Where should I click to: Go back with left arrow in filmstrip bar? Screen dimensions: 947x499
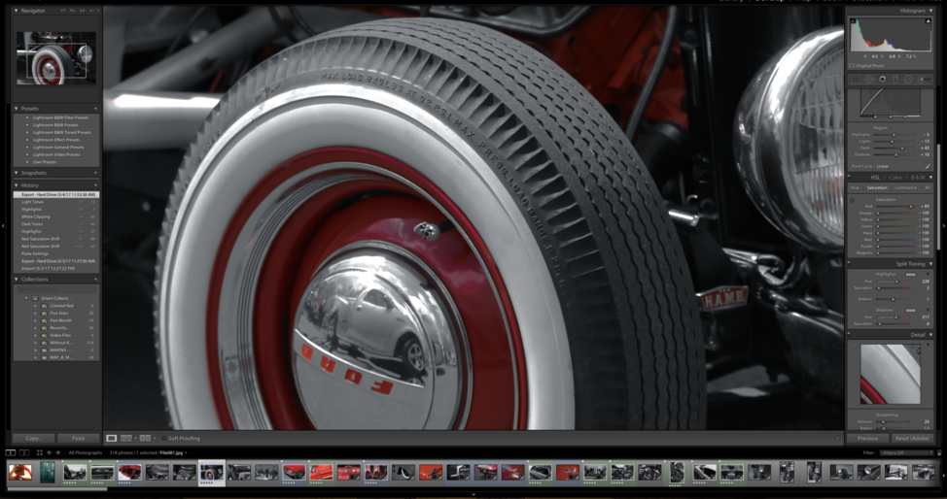[x=49, y=452]
